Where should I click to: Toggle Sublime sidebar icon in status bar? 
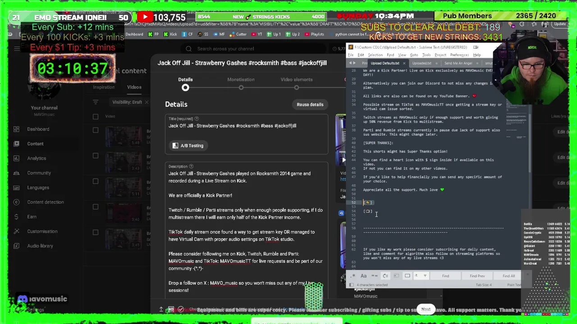click(x=352, y=285)
